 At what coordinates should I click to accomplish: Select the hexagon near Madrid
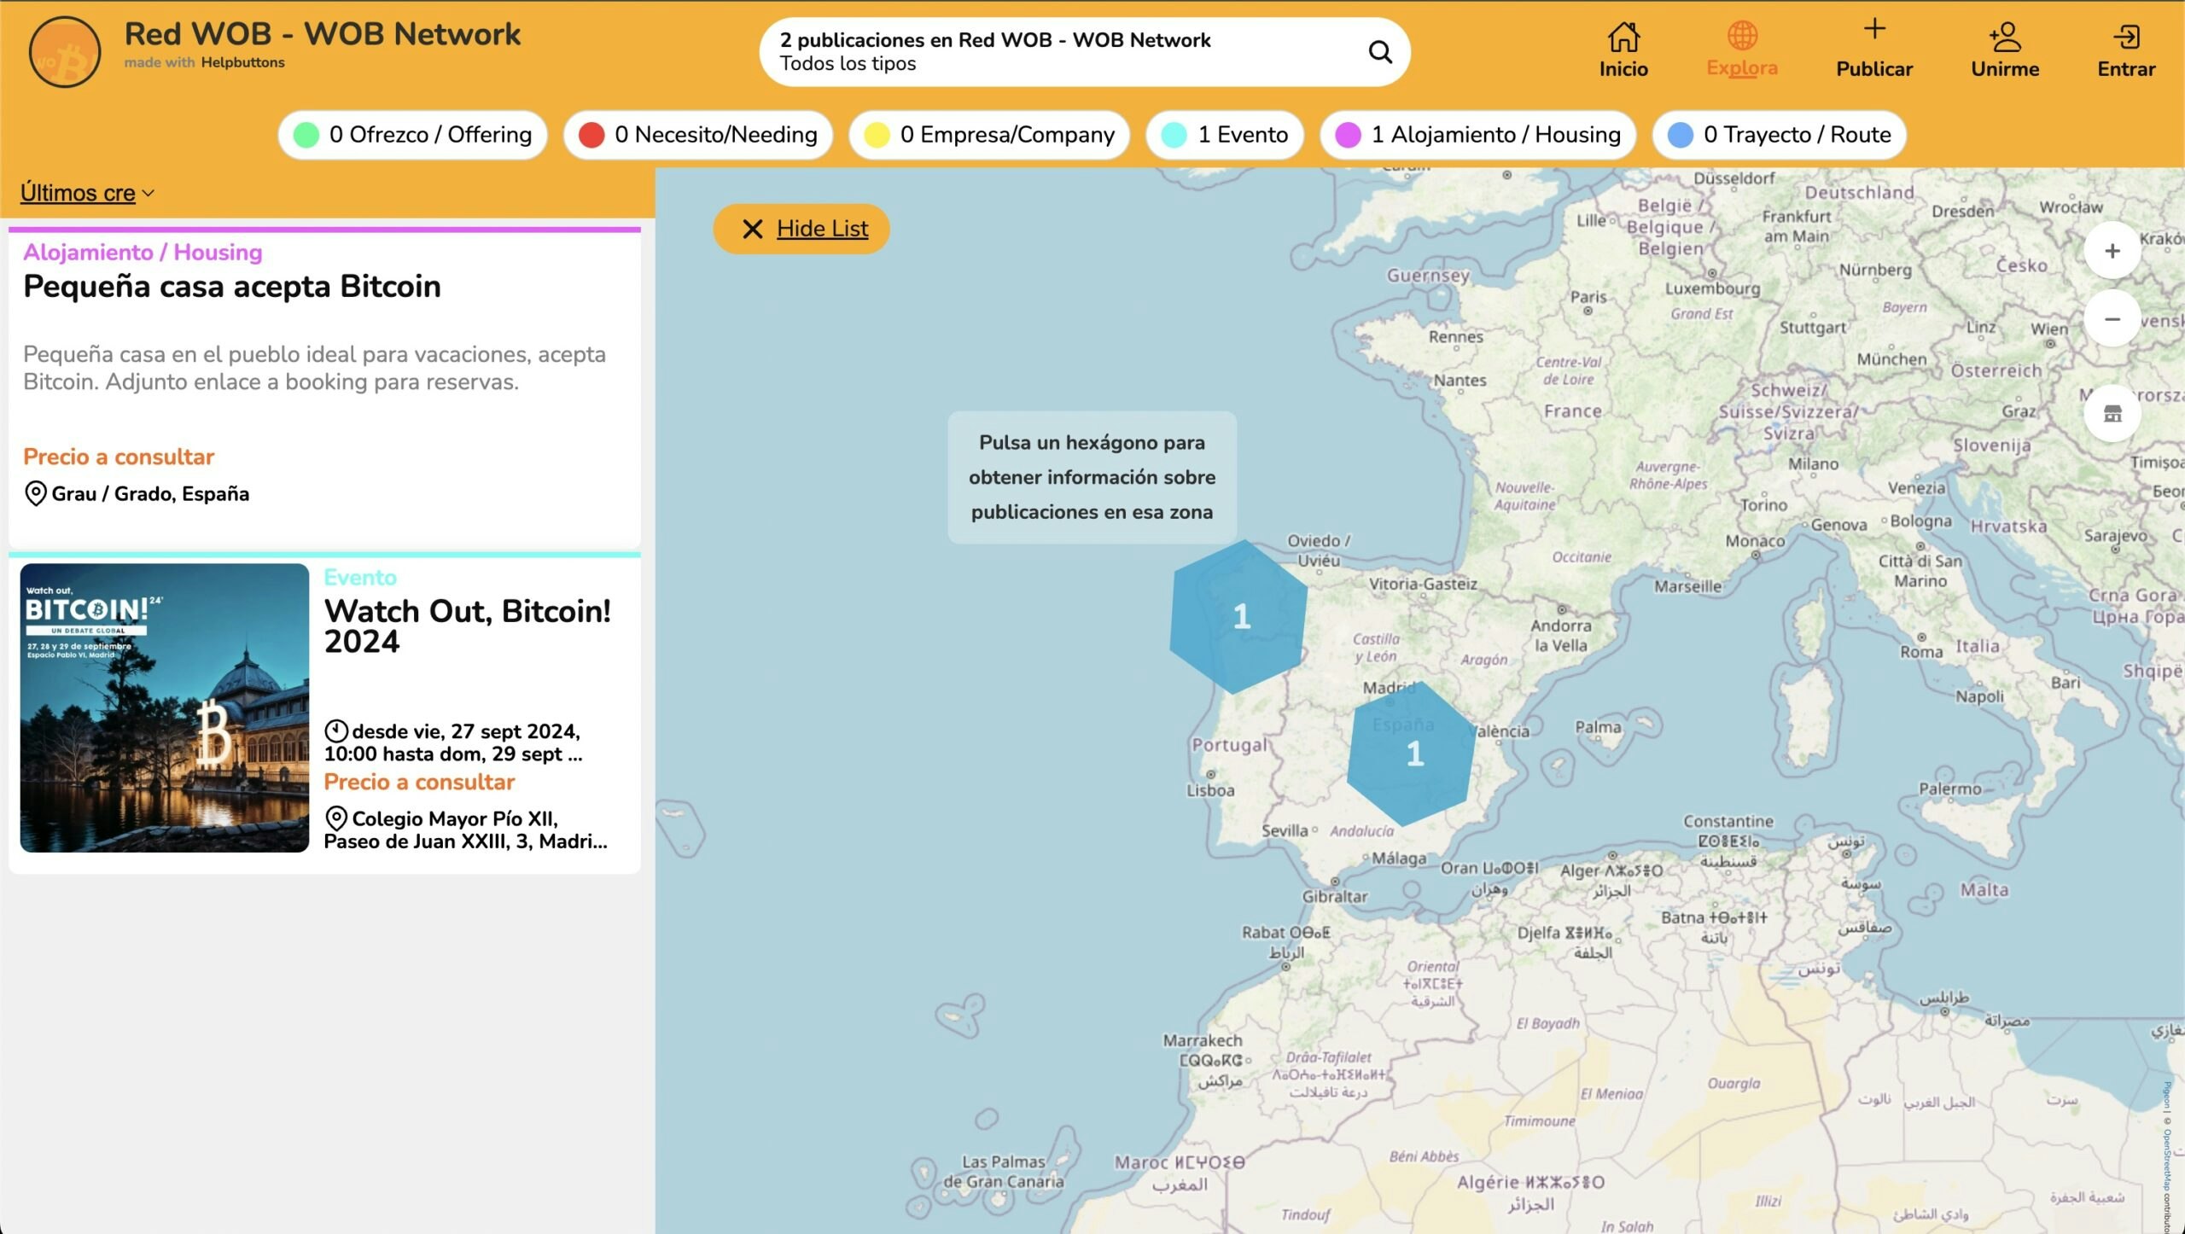(x=1412, y=753)
